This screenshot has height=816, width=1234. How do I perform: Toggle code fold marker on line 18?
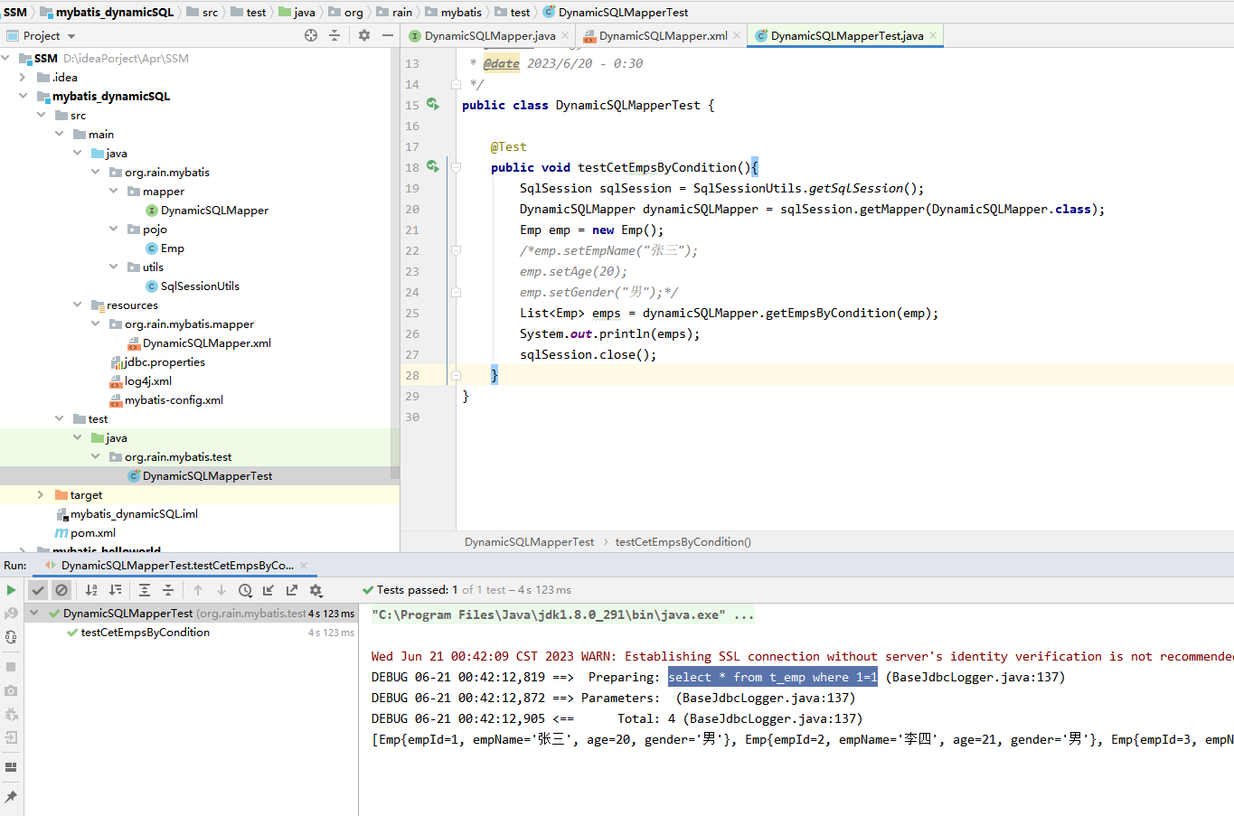[456, 167]
